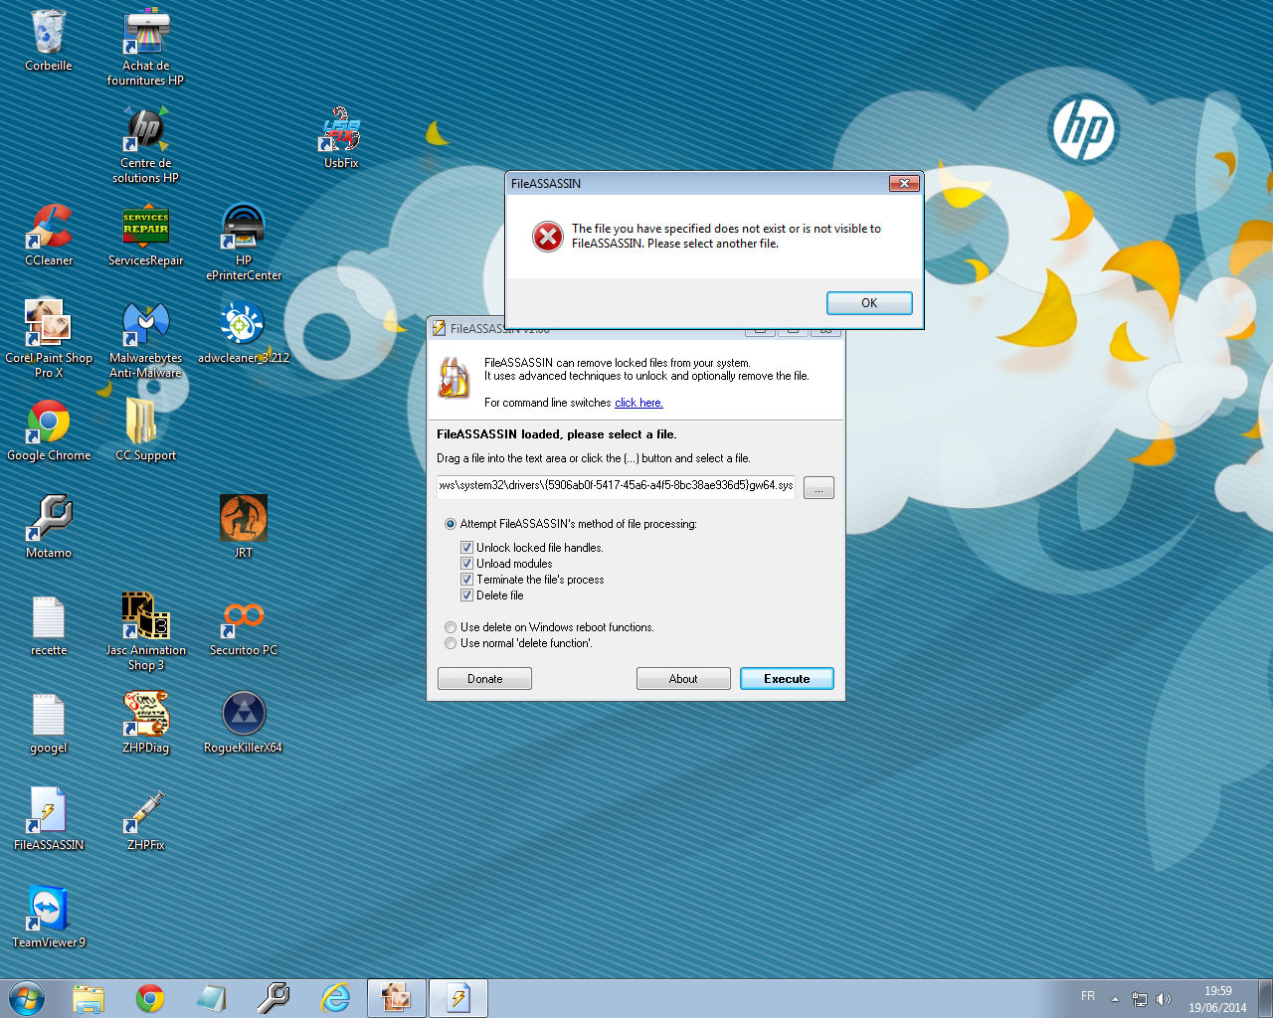1273x1018 pixels.
Task: Open Jasc Animation Shop 3 shortcut
Action: click(146, 632)
